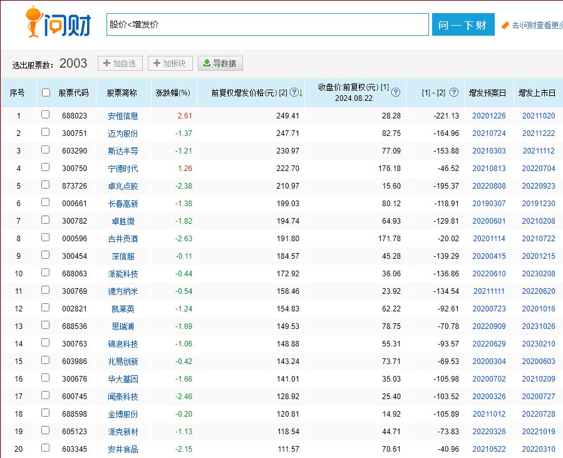
Task: Click the 加板块 button
Action: (x=170, y=63)
